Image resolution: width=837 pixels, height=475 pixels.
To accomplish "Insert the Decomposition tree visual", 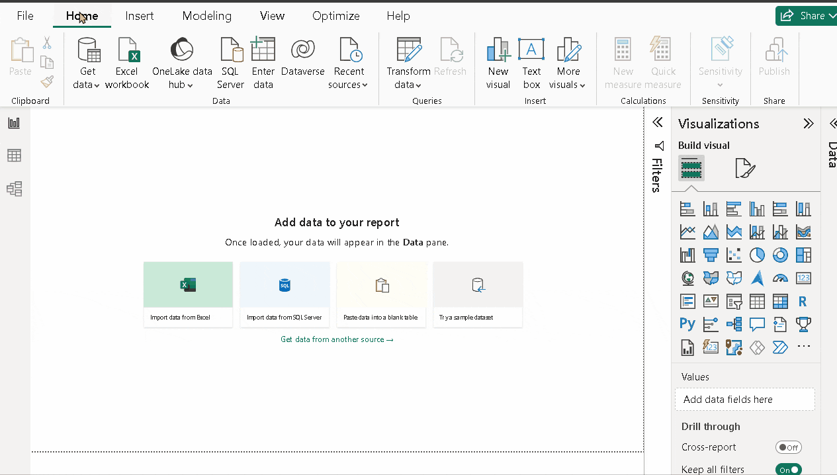I will (734, 324).
